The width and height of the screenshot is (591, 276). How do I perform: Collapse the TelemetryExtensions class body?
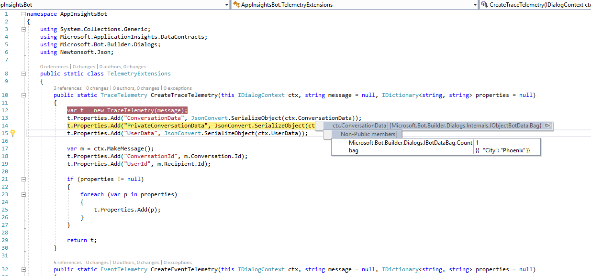tap(22, 74)
